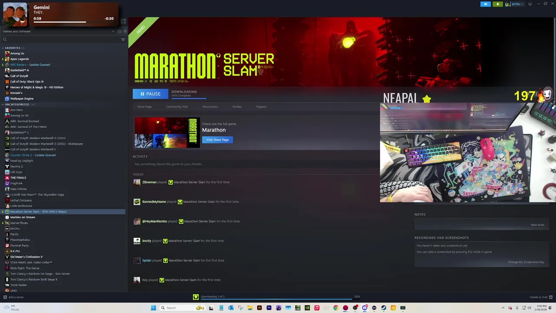Screen dimensions: 556x313
Task: Open the Steam announcements megaphone button
Action: (485, 4)
